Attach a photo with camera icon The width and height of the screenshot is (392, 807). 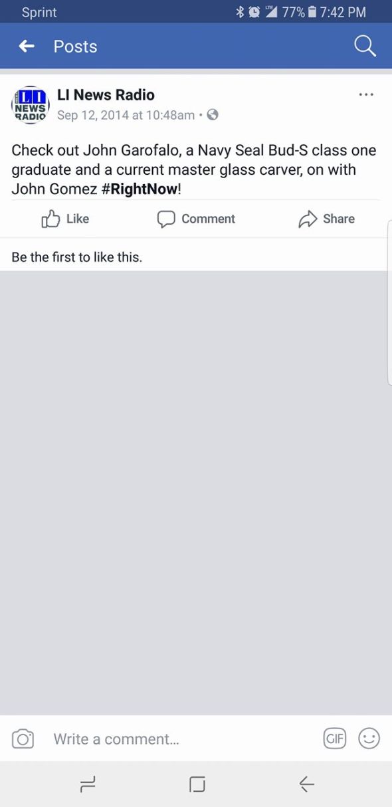[23, 739]
